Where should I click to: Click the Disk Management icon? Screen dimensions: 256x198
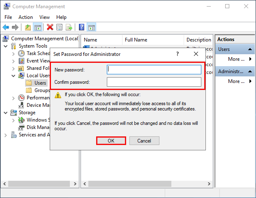coord(21,127)
